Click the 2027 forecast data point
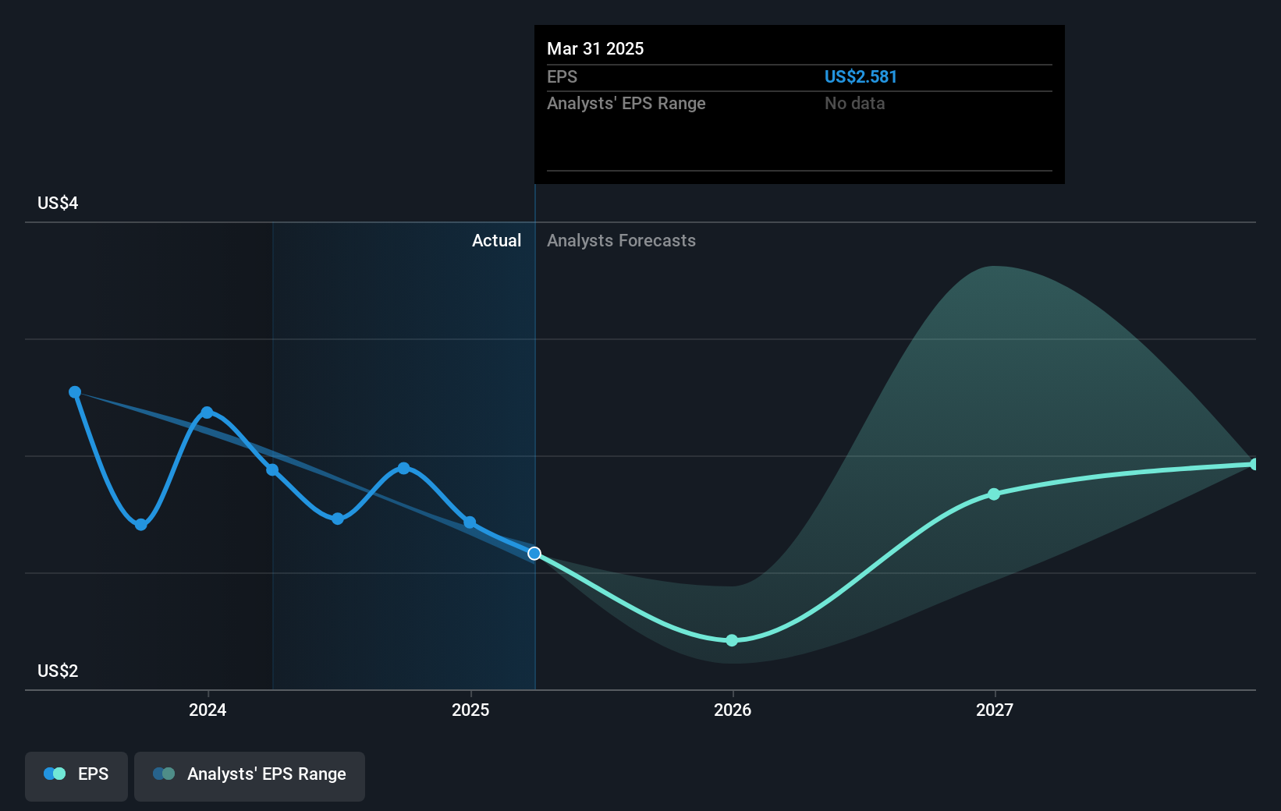Viewport: 1281px width, 811px height. [x=994, y=494]
